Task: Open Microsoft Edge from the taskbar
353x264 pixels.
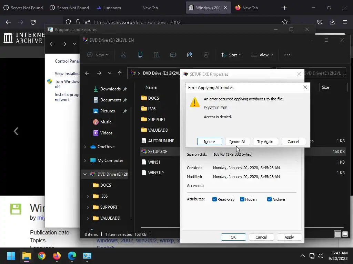Action: point(72,256)
